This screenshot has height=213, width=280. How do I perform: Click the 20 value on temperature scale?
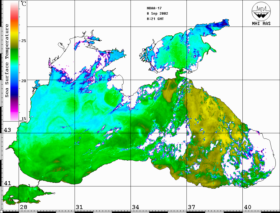[23, 81]
